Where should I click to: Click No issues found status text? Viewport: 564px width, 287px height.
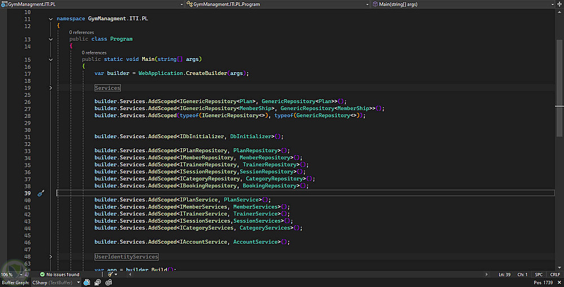click(x=63, y=275)
